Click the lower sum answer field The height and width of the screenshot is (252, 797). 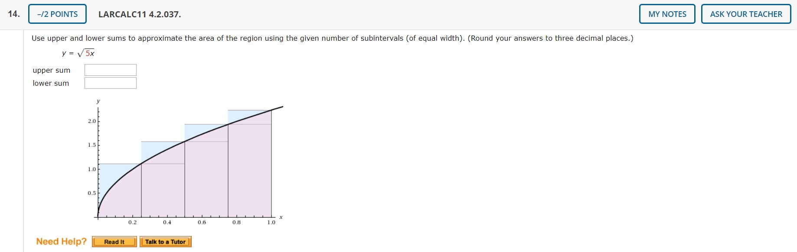pyautogui.click(x=110, y=82)
